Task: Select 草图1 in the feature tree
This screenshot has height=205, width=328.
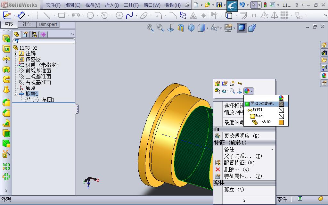Action: click(x=48, y=100)
